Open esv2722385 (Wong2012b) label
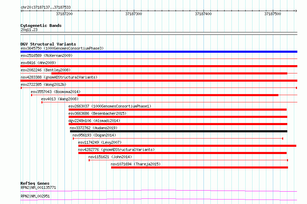Image resolution: width=307 pixels, height=204 pixels. pyautogui.click(x=43, y=84)
